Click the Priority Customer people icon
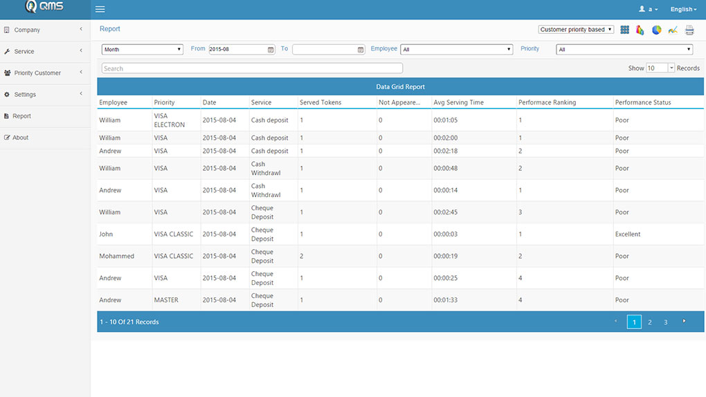The width and height of the screenshot is (706, 397). pos(7,73)
